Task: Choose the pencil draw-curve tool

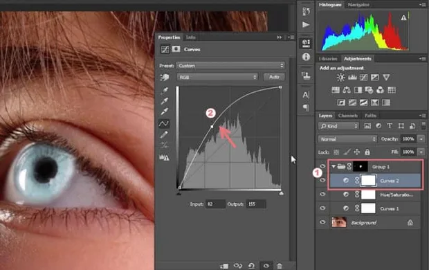Action: click(x=164, y=134)
